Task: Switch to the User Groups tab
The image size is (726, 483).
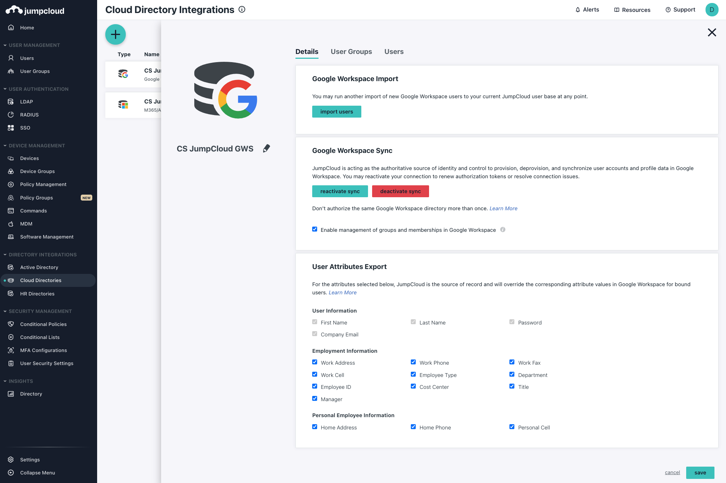Action: coord(351,52)
